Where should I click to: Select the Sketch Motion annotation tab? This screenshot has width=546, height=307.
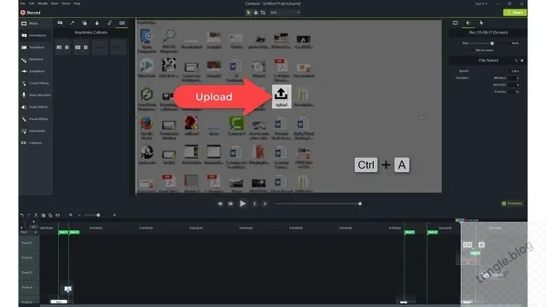coord(109,23)
